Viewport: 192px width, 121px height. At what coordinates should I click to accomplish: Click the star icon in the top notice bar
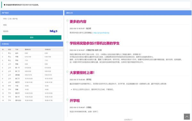point(5,5)
